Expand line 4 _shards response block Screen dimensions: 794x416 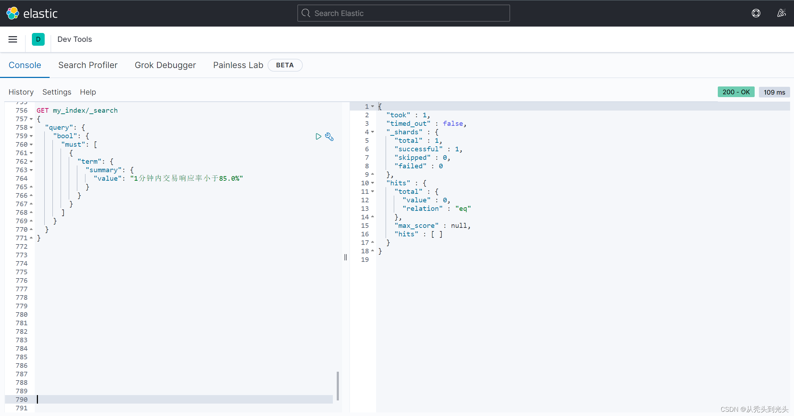(372, 132)
